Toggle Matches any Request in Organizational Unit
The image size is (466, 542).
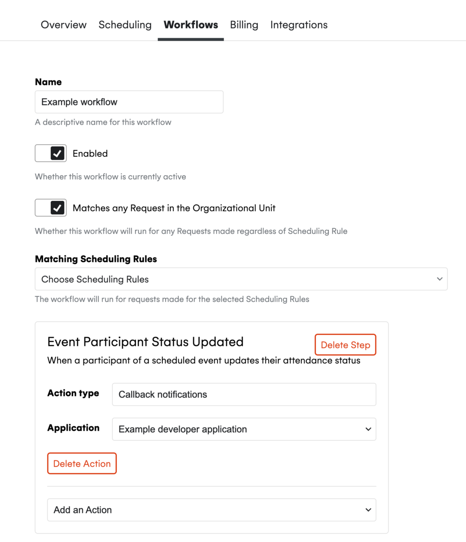[50, 208]
